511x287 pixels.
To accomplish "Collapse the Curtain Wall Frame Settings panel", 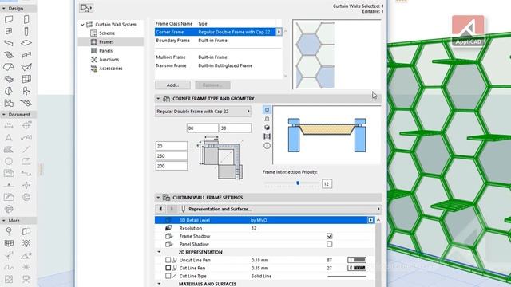I will [x=158, y=198].
